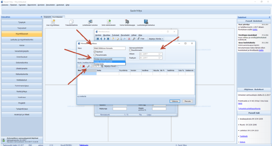Open Laskutus ja myyntireskontra section
272x146 pixels.
point(22,40)
